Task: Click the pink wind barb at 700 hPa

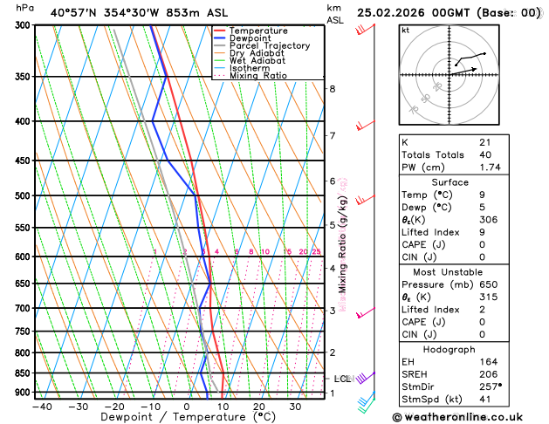Action: (366, 312)
